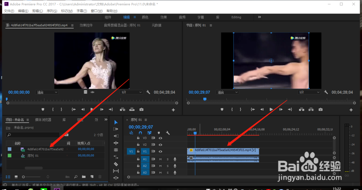
Task: Open Sequence 01 timeline panel menu
Action: [x=146, y=120]
